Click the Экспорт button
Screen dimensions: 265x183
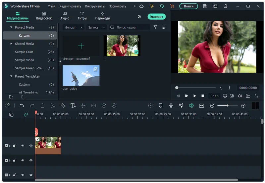[x=156, y=17]
